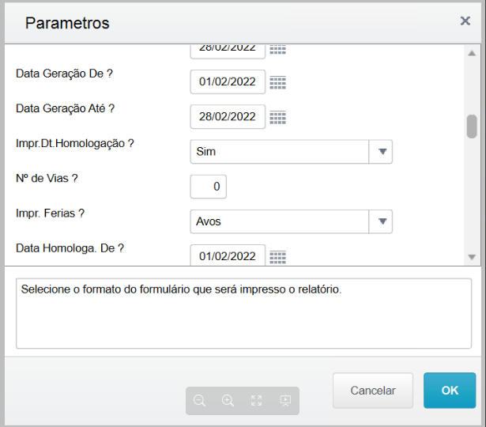
Task: Expand the Impr. Ferias dropdown arrow
Action: [381, 221]
